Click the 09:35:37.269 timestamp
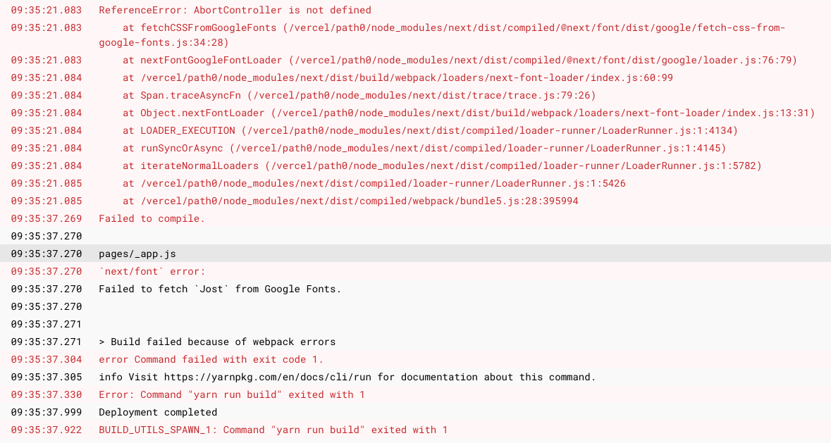This screenshot has height=443, width=831. pyautogui.click(x=47, y=218)
